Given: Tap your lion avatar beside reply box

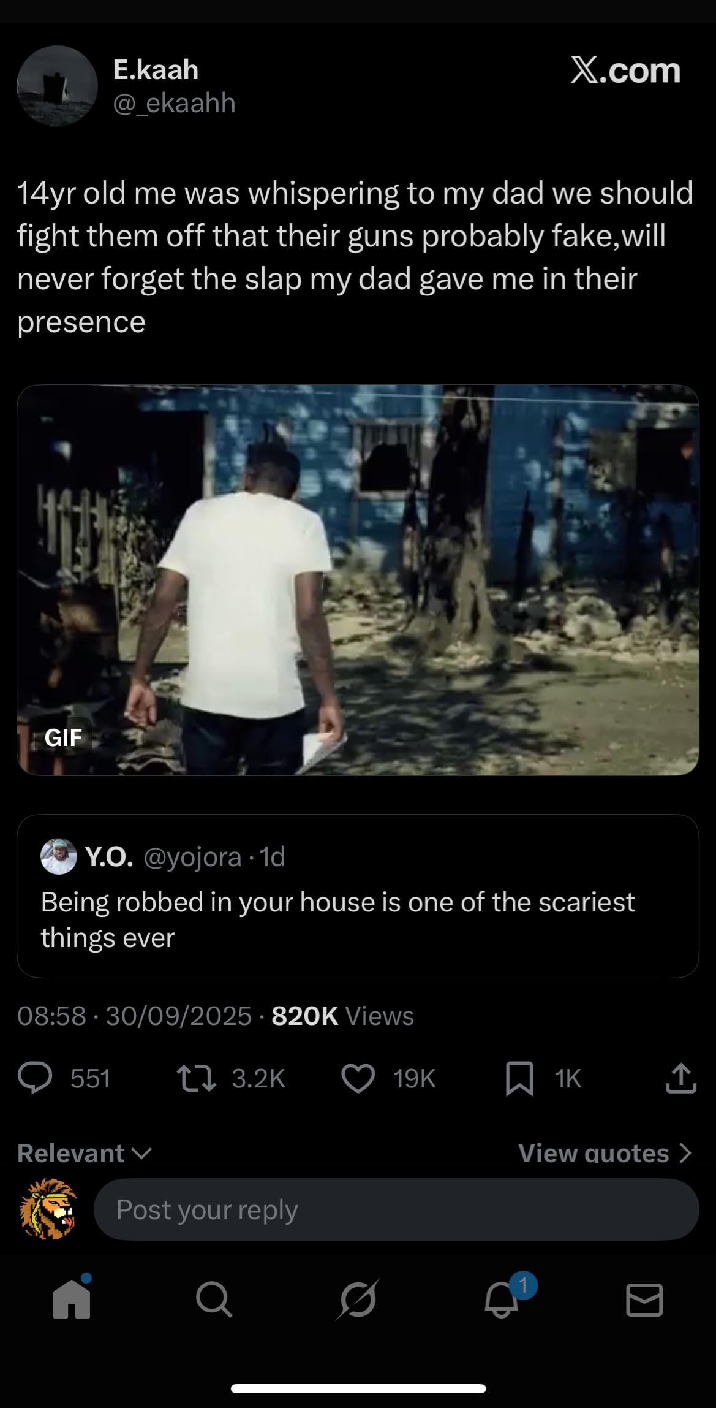Looking at the screenshot, I should 49,1209.
